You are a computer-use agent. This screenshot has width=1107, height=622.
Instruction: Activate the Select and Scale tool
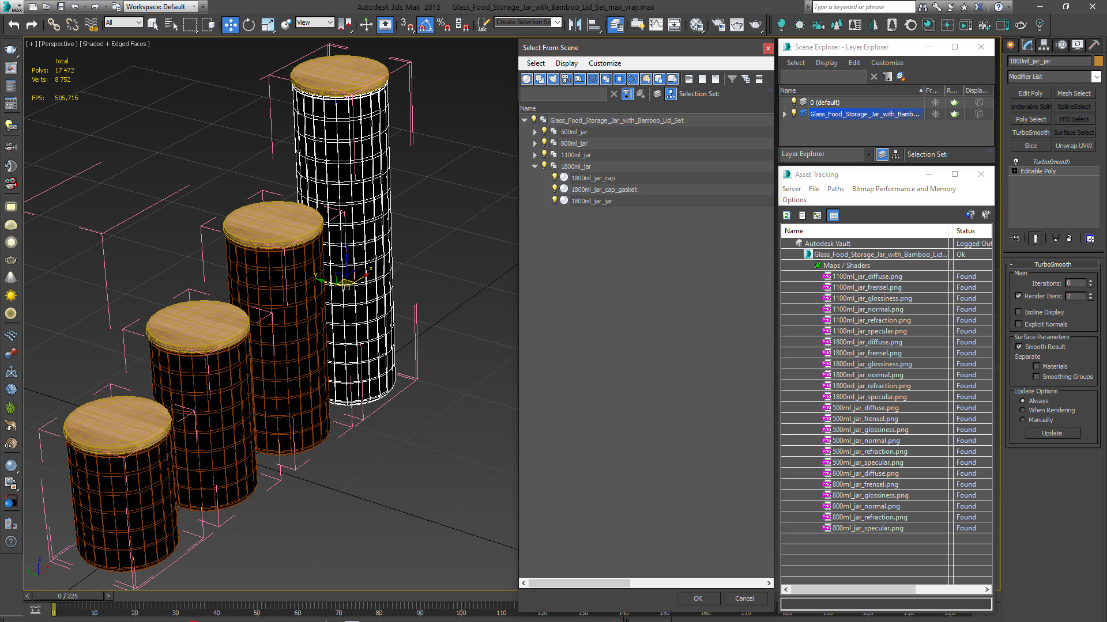[268, 24]
